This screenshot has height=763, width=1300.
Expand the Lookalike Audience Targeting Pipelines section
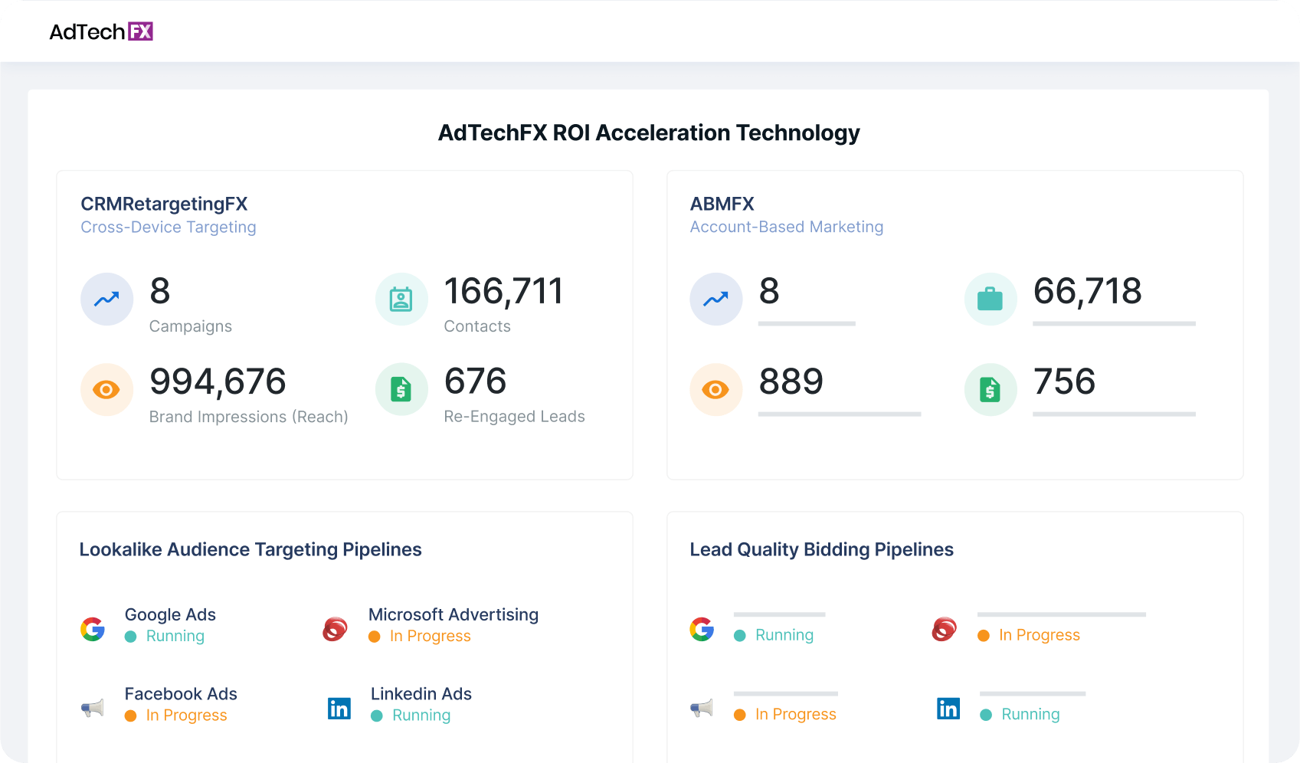click(x=251, y=549)
